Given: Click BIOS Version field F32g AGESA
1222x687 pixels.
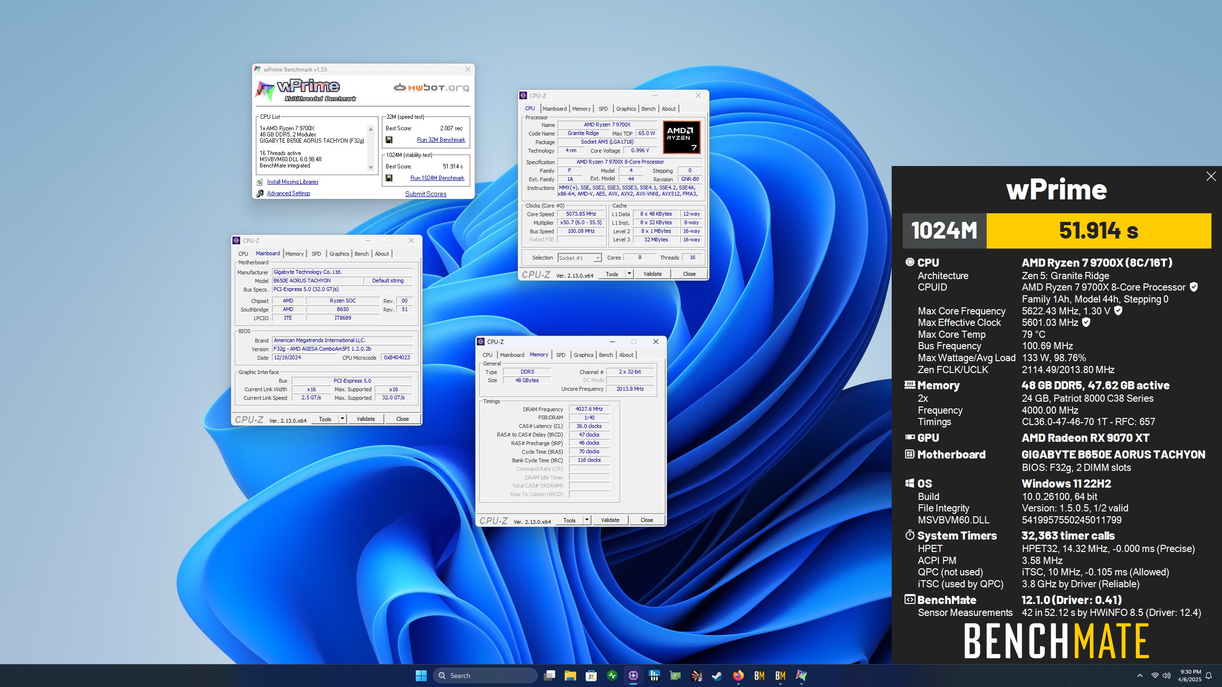Looking at the screenshot, I should click(342, 349).
